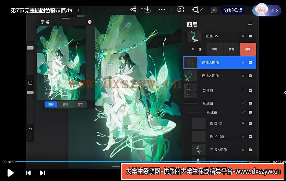Skip to the previous video

(x=28, y=173)
